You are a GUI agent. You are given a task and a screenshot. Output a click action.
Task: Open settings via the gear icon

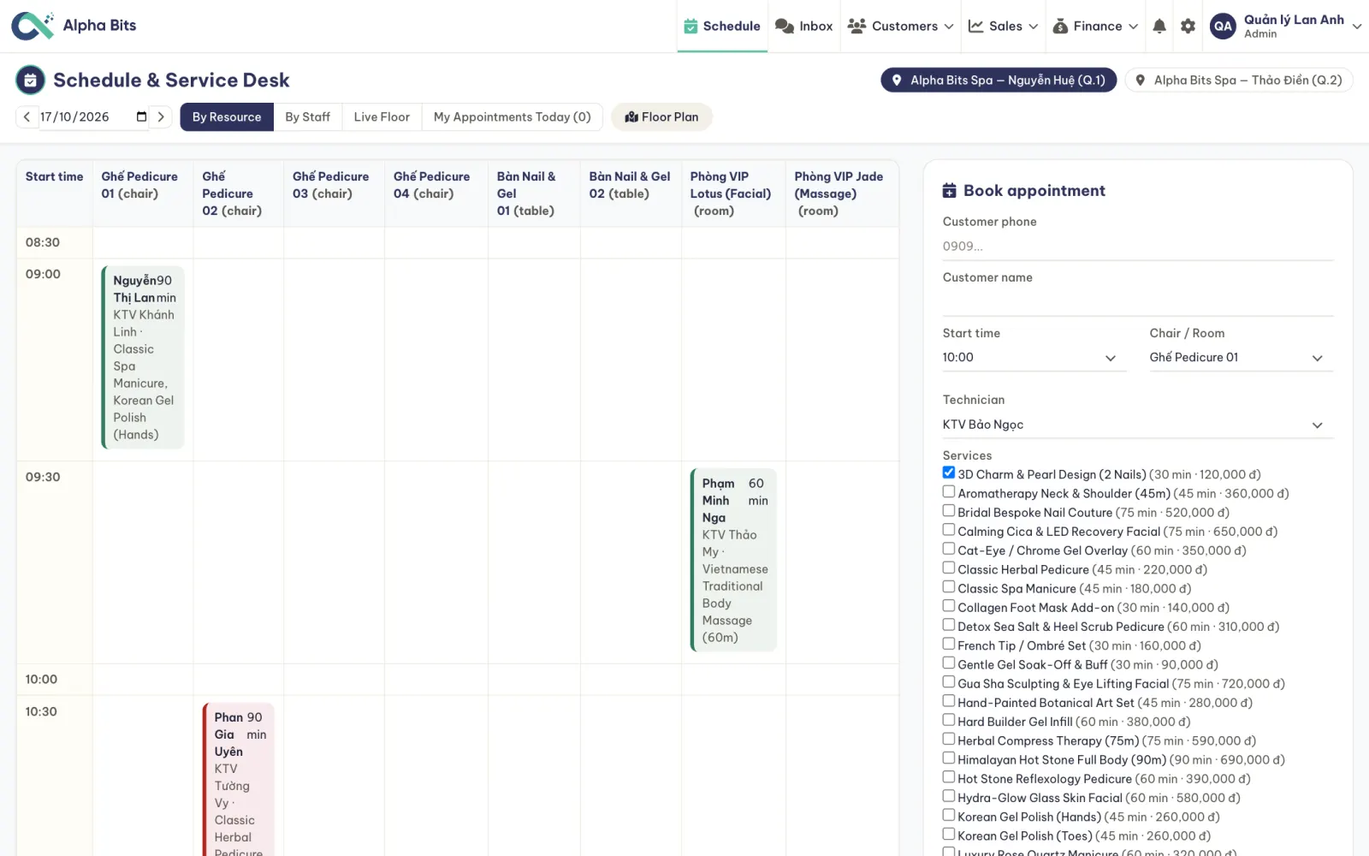click(x=1188, y=27)
